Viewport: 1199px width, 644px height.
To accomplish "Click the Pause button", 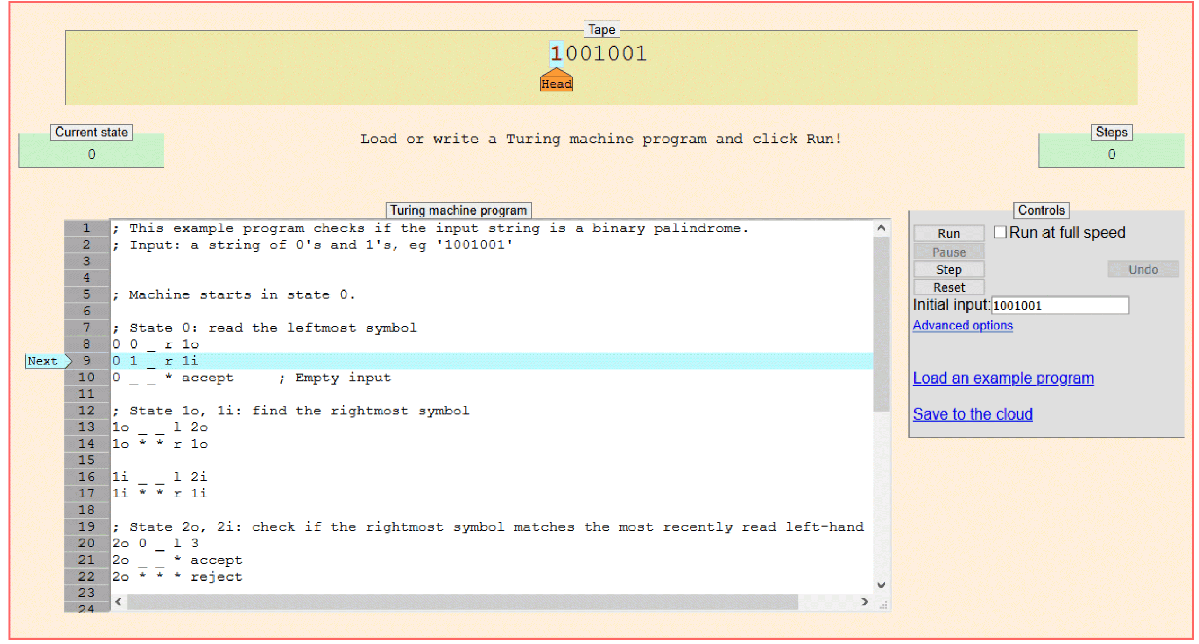I will (x=948, y=252).
